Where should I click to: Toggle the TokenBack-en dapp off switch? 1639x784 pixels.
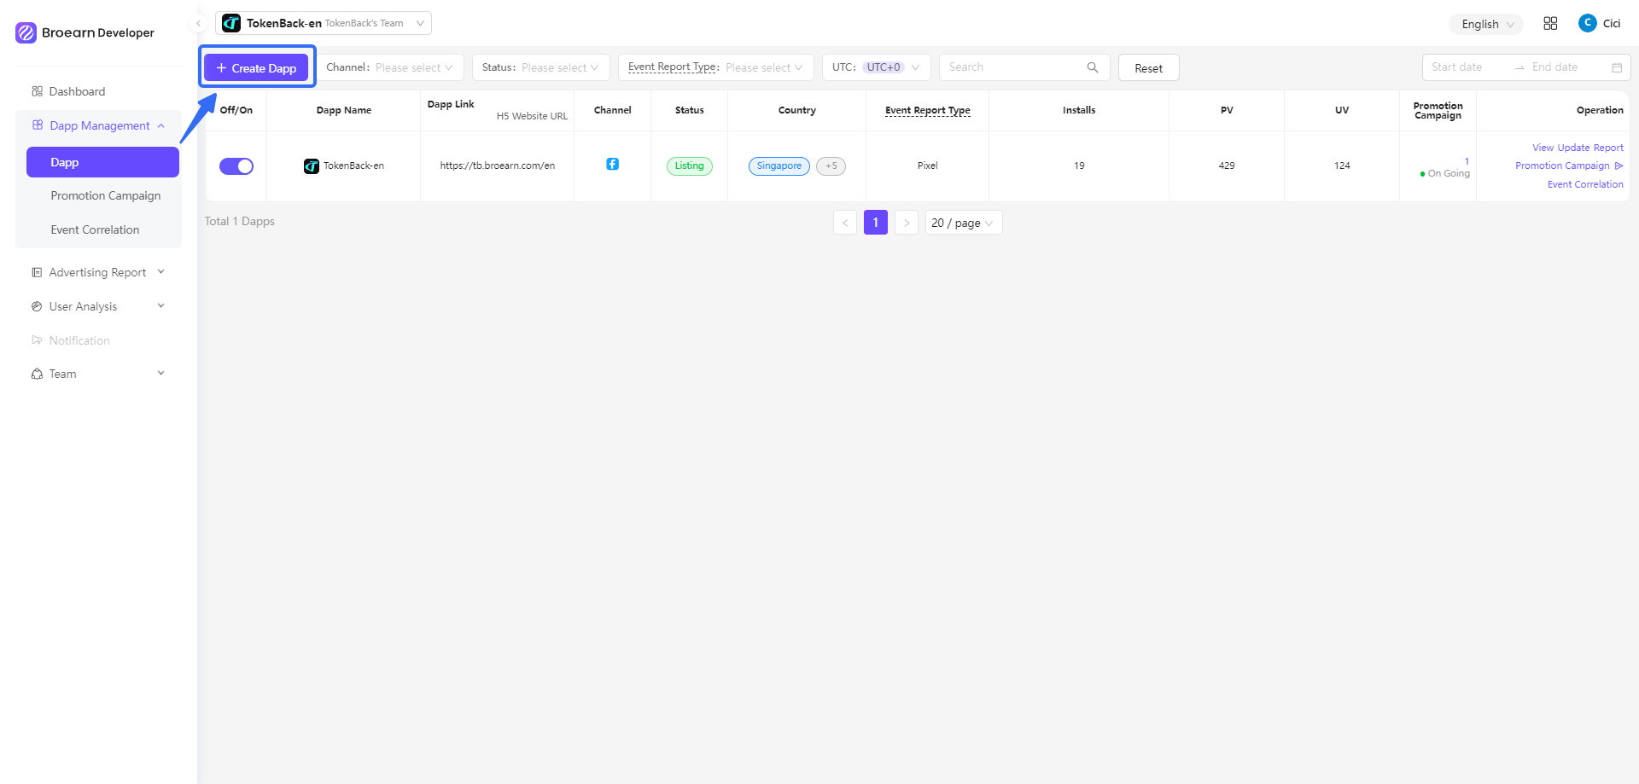point(236,166)
